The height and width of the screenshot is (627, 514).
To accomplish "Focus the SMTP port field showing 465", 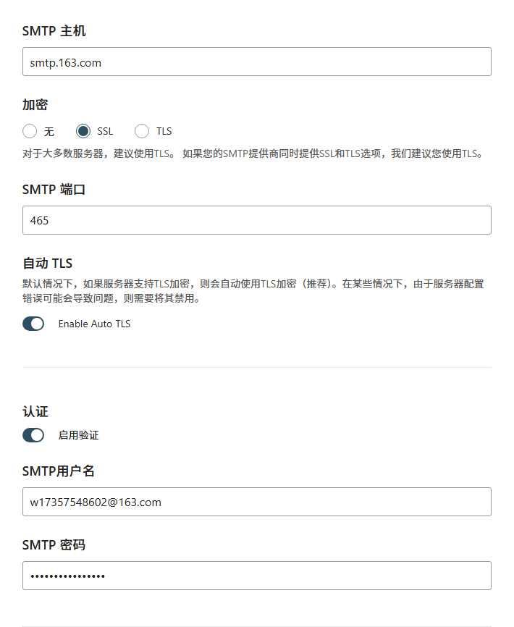I will pos(256,220).
